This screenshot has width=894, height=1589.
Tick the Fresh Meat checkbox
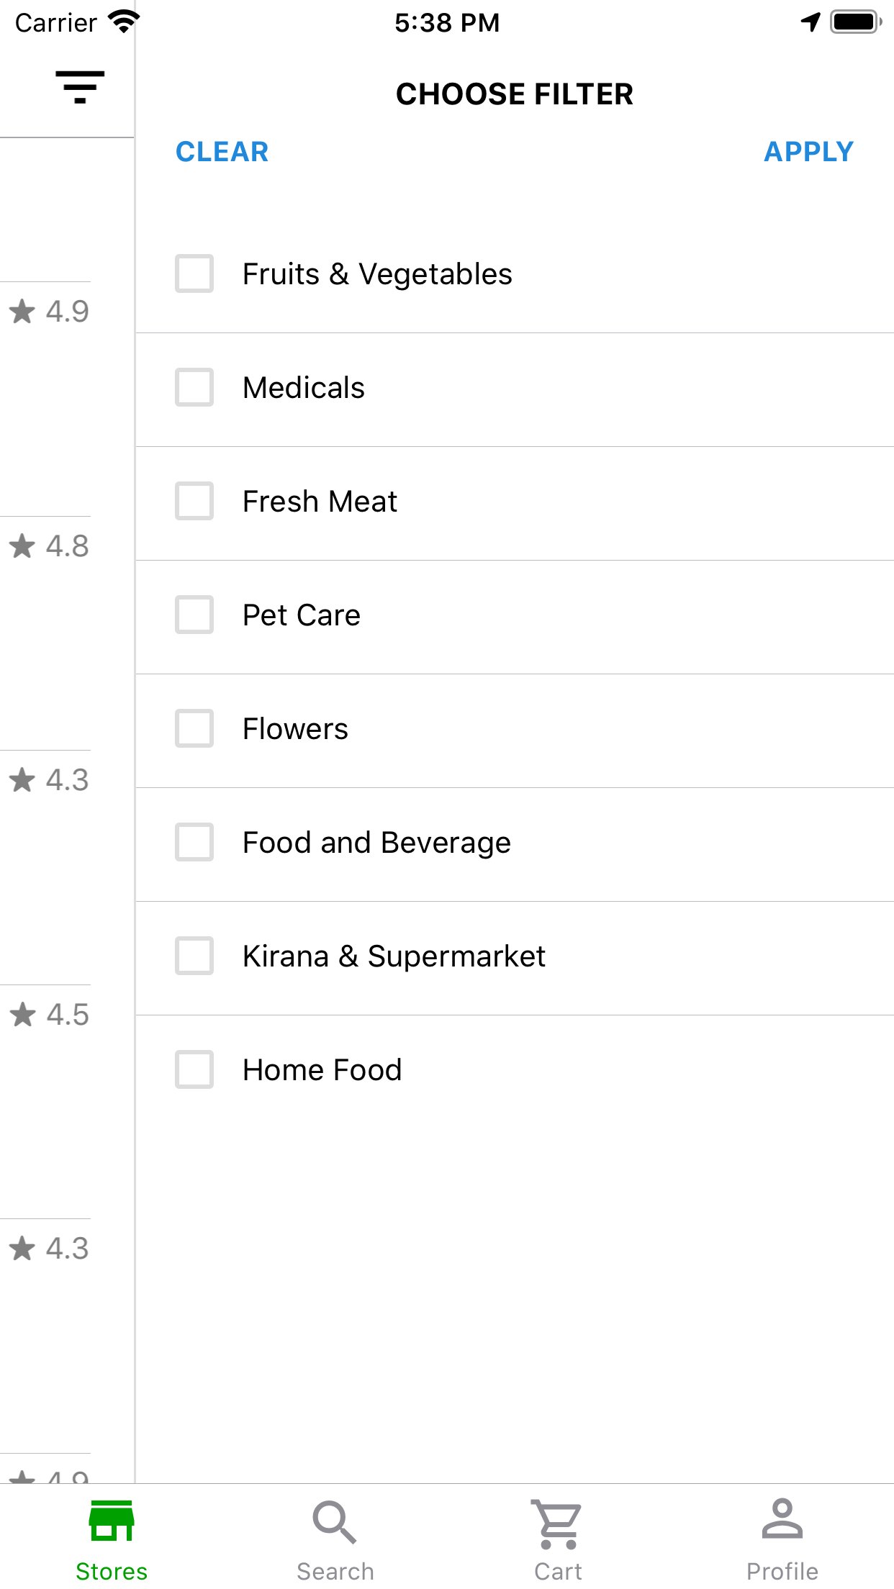click(x=194, y=501)
